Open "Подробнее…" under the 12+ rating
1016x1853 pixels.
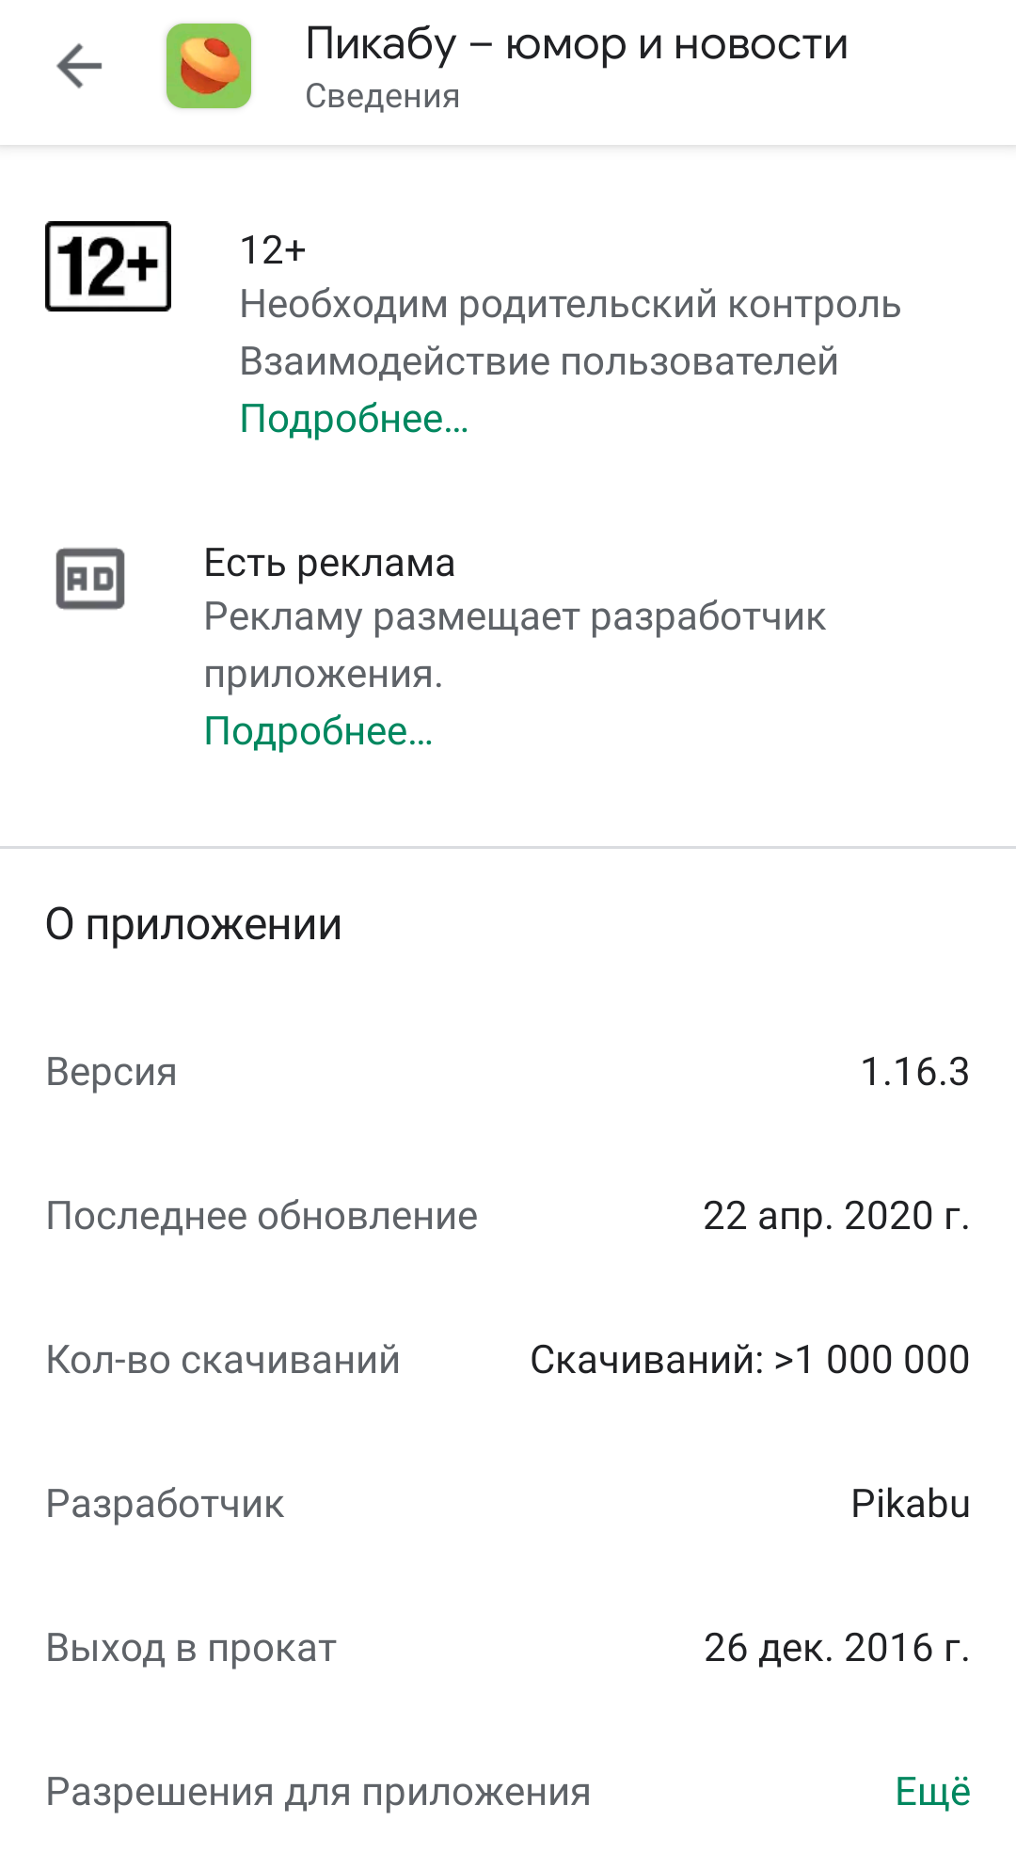coord(354,419)
